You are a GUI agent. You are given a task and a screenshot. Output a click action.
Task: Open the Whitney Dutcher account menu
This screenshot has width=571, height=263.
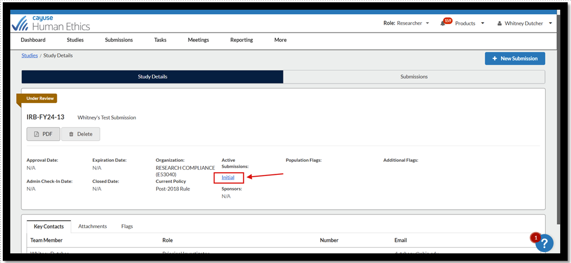click(x=525, y=23)
